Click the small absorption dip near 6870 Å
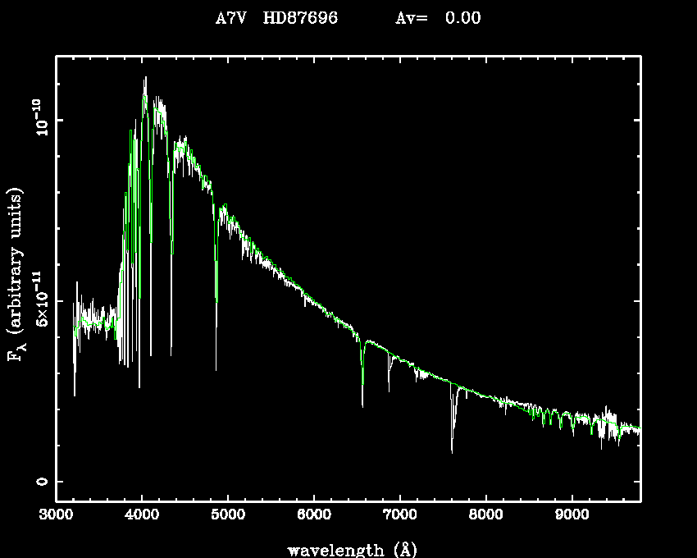This screenshot has width=697, height=558. pos(389,391)
